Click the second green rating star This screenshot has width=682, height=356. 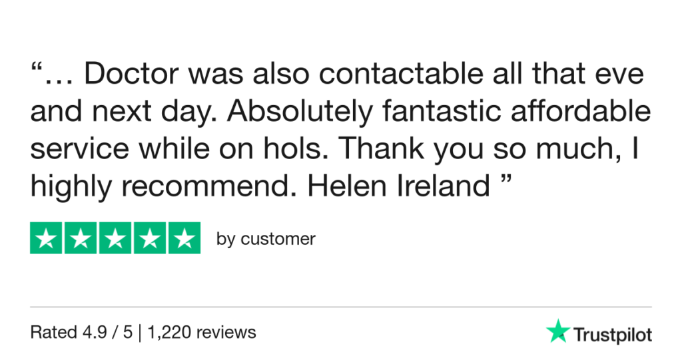tap(81, 238)
